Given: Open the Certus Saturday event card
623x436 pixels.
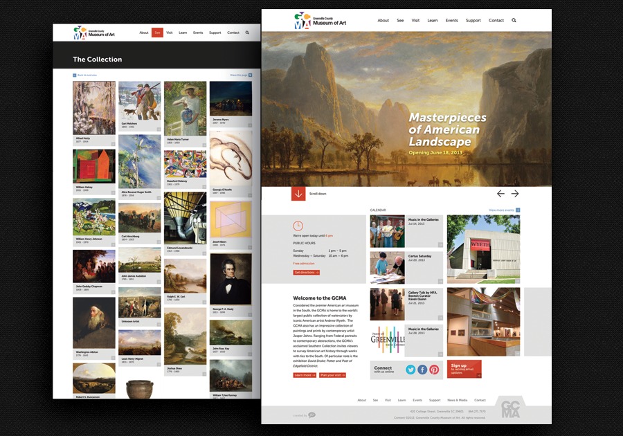Looking at the screenshot, I should 406,268.
